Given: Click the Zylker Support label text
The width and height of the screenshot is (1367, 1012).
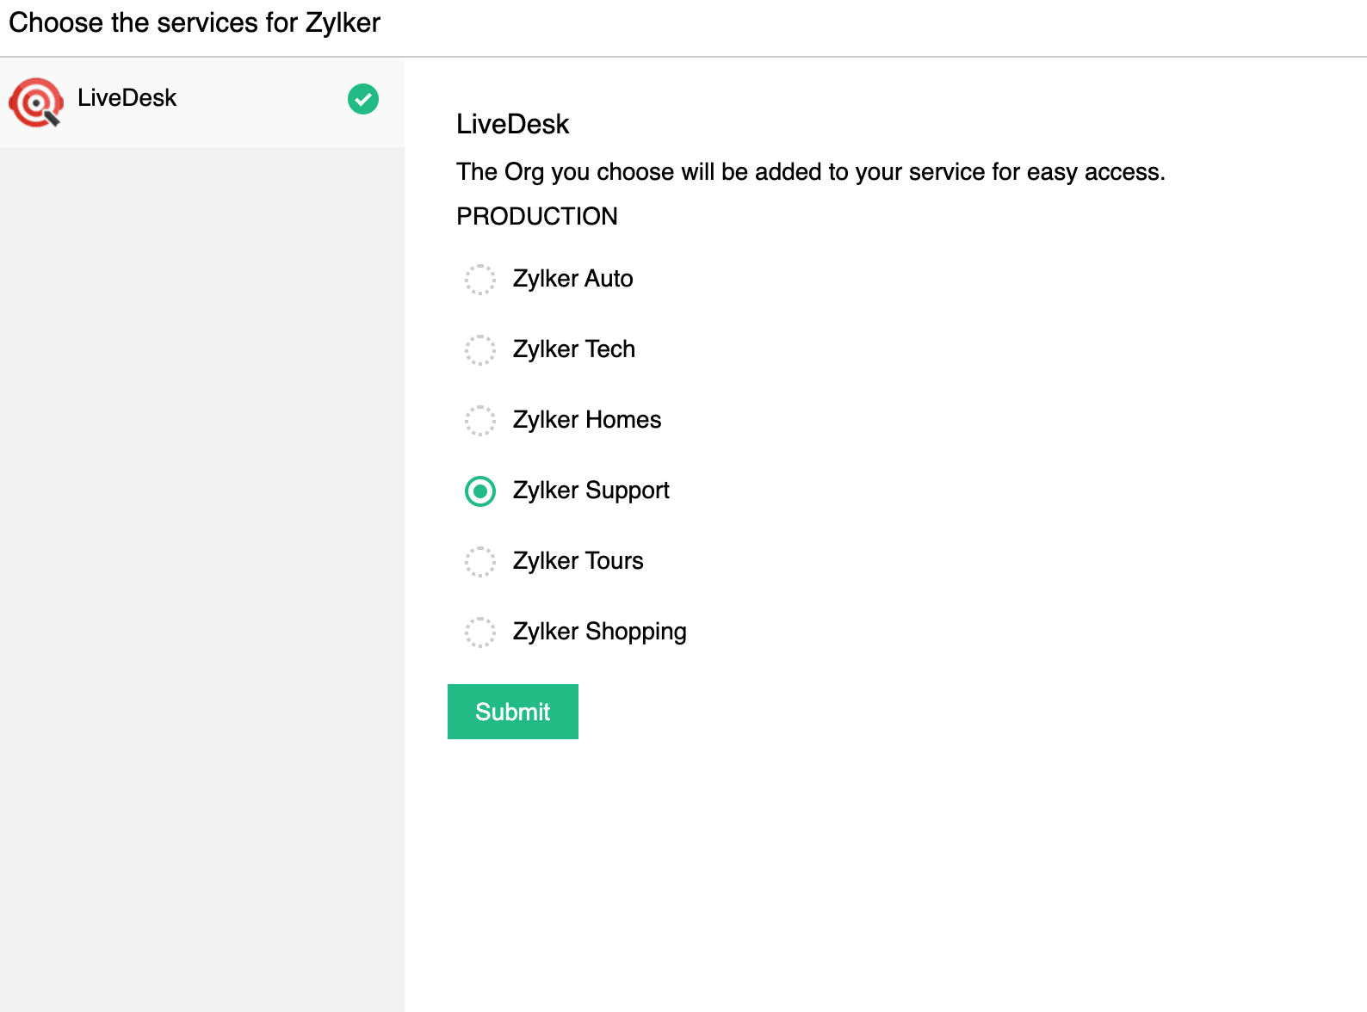Looking at the screenshot, I should coord(591,491).
